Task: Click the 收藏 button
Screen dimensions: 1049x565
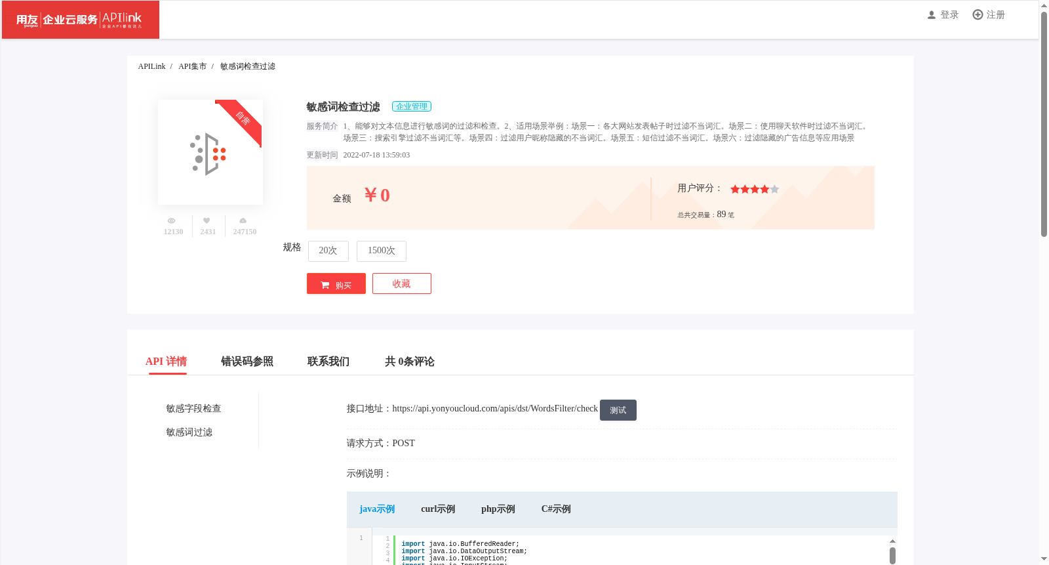Action: (x=402, y=283)
